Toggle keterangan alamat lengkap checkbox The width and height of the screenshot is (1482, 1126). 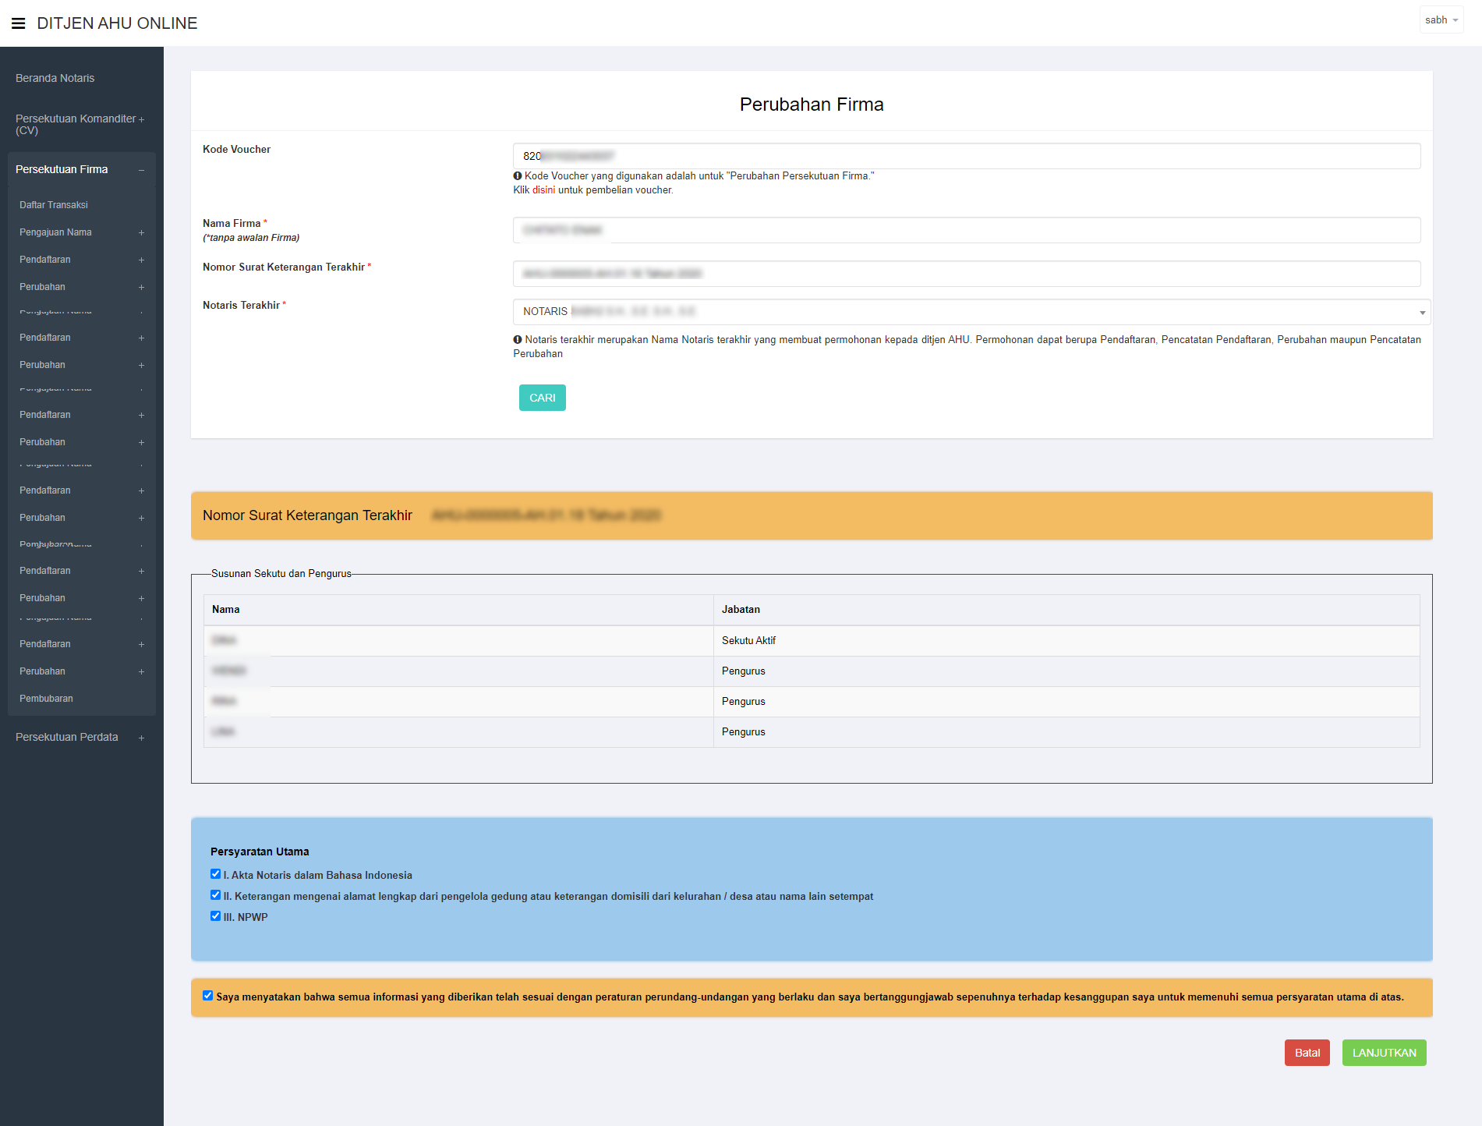pos(215,895)
